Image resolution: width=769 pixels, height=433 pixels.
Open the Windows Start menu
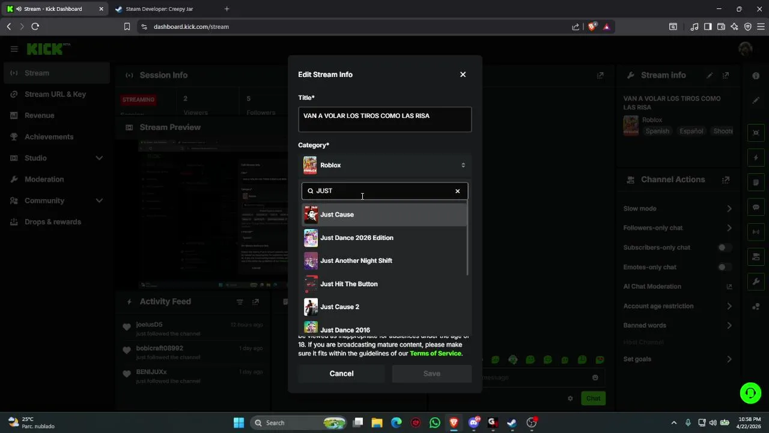239,423
